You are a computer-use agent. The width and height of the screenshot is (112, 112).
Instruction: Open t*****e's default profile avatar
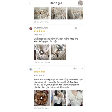coord(31,69)
